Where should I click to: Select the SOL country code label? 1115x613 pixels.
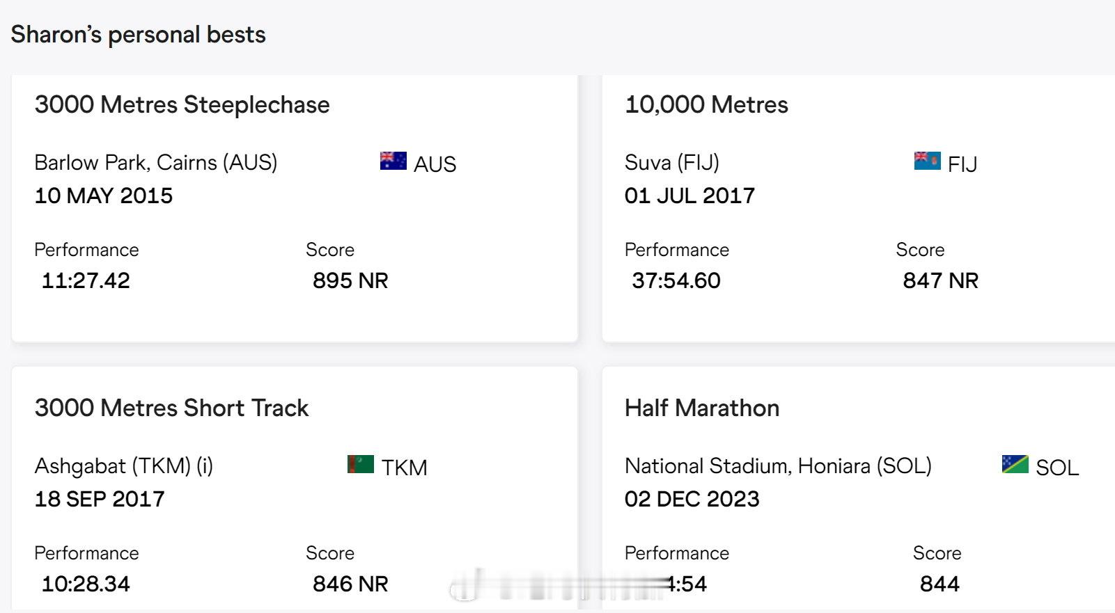1057,468
